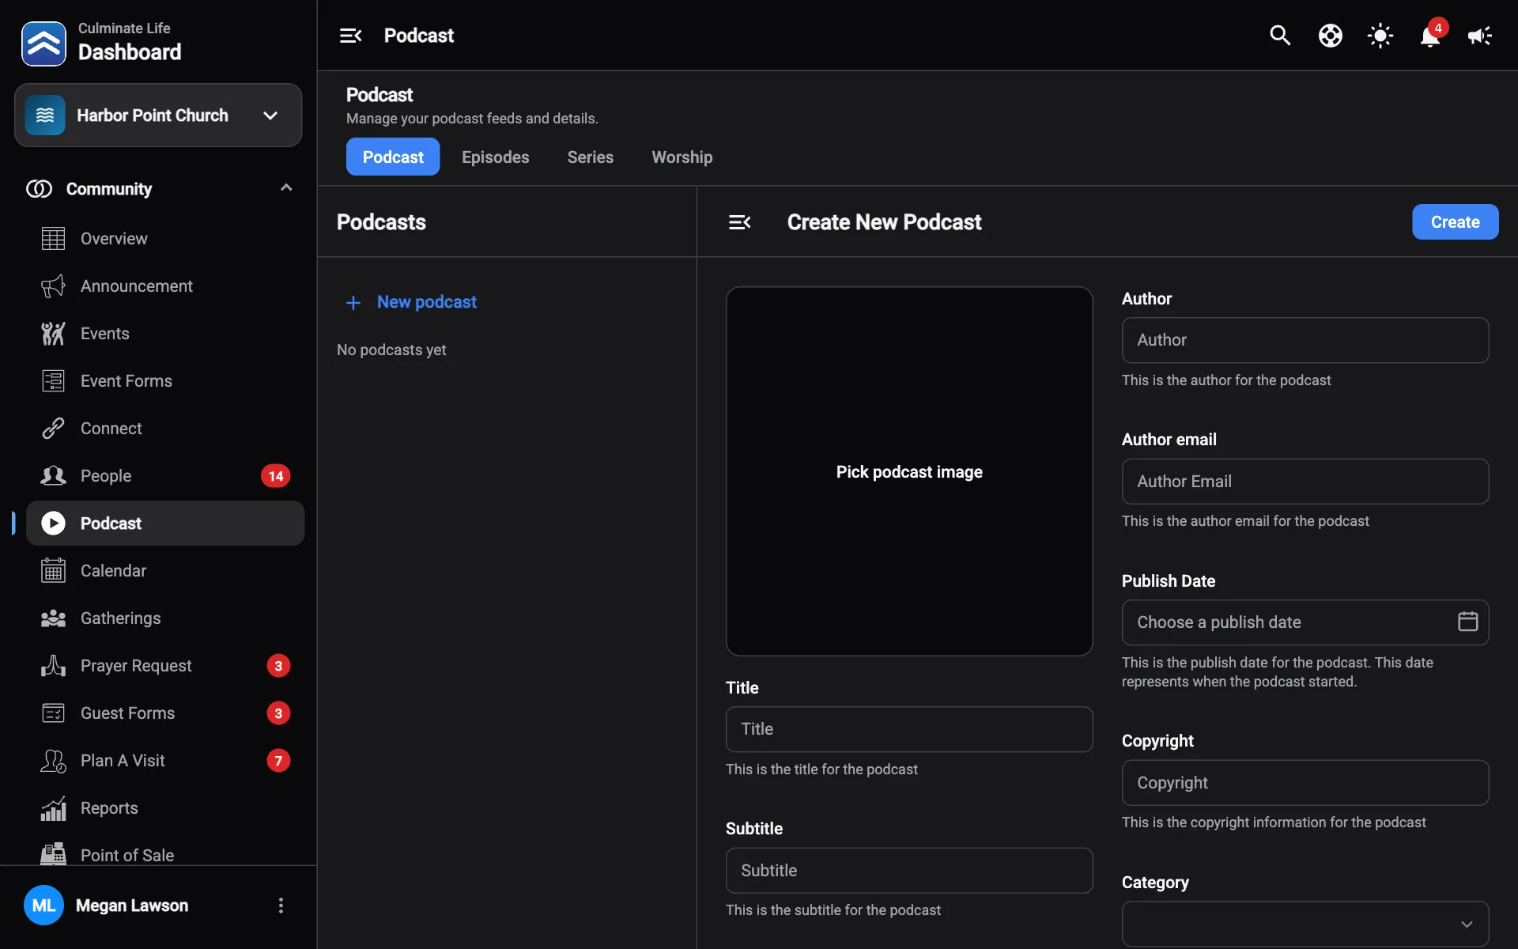Open Plan A Visit in sidebar
1518x949 pixels.
point(165,761)
